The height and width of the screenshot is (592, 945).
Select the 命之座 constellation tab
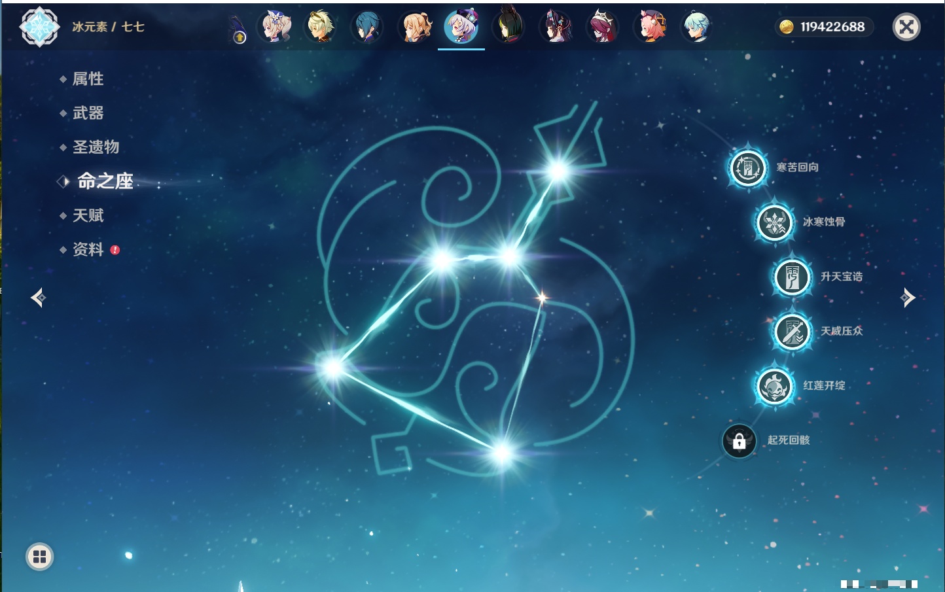(x=105, y=181)
